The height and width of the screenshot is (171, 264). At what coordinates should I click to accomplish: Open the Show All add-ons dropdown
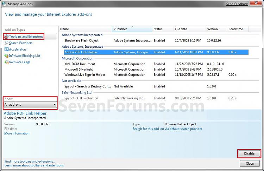pos(30,105)
